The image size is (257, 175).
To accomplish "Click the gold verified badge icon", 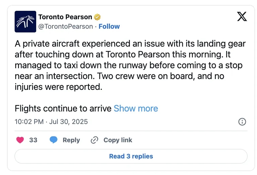I will click(97, 17).
